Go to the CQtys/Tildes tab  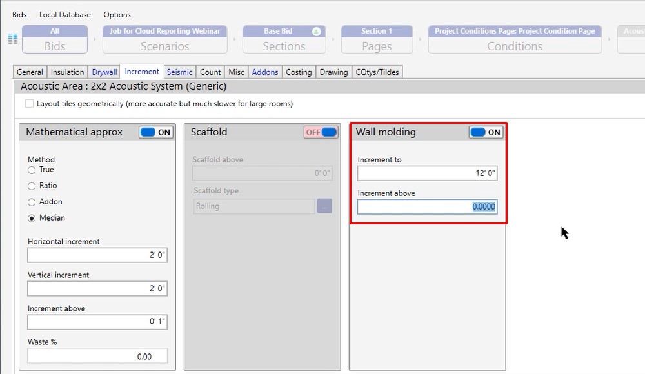click(x=377, y=72)
